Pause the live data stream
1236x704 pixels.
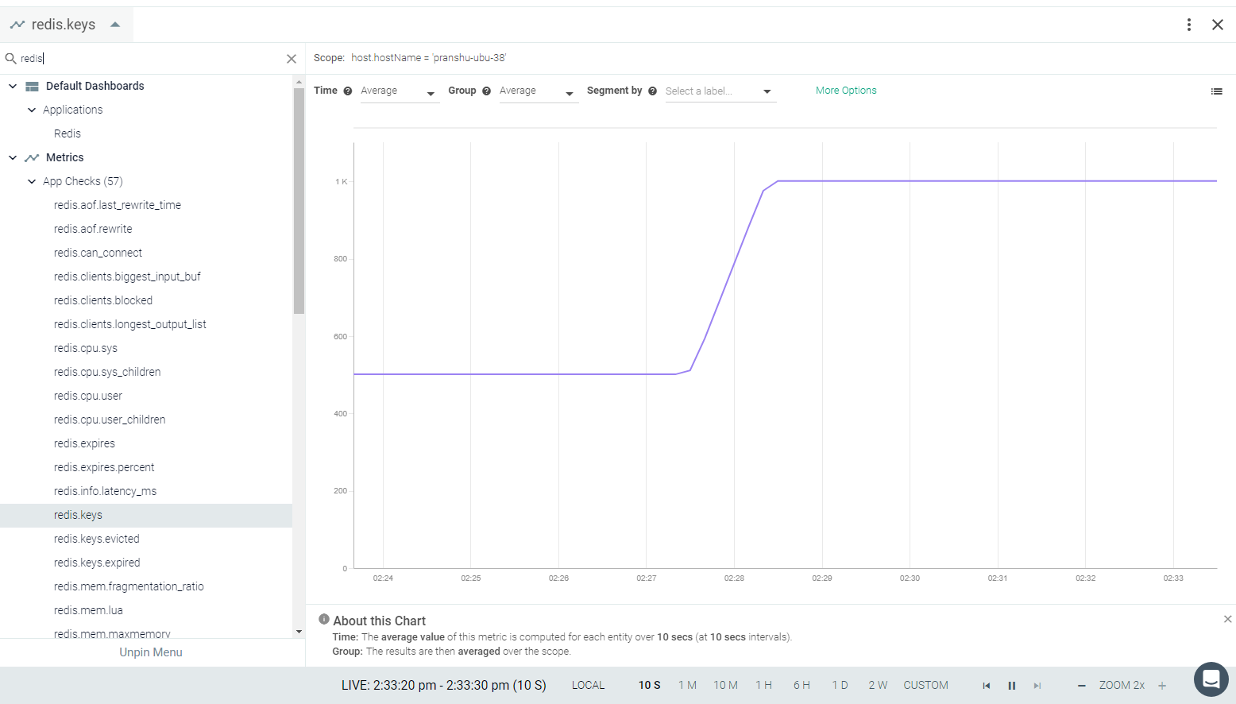click(x=1012, y=686)
